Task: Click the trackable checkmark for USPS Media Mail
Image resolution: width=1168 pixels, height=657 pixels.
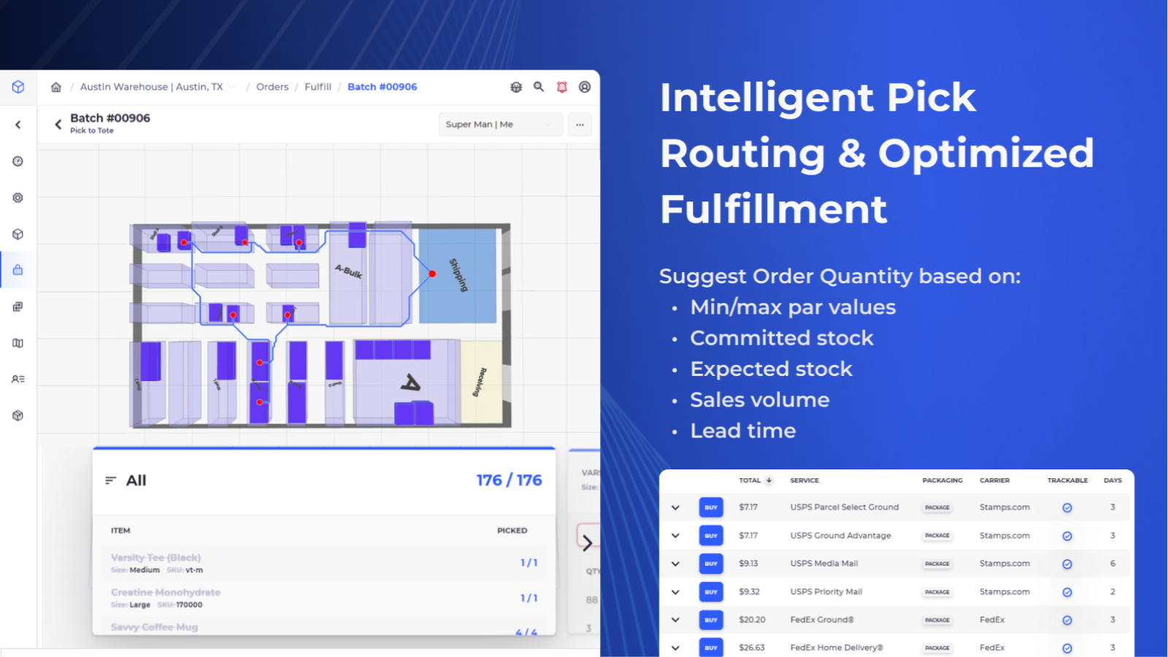Action: tap(1067, 563)
